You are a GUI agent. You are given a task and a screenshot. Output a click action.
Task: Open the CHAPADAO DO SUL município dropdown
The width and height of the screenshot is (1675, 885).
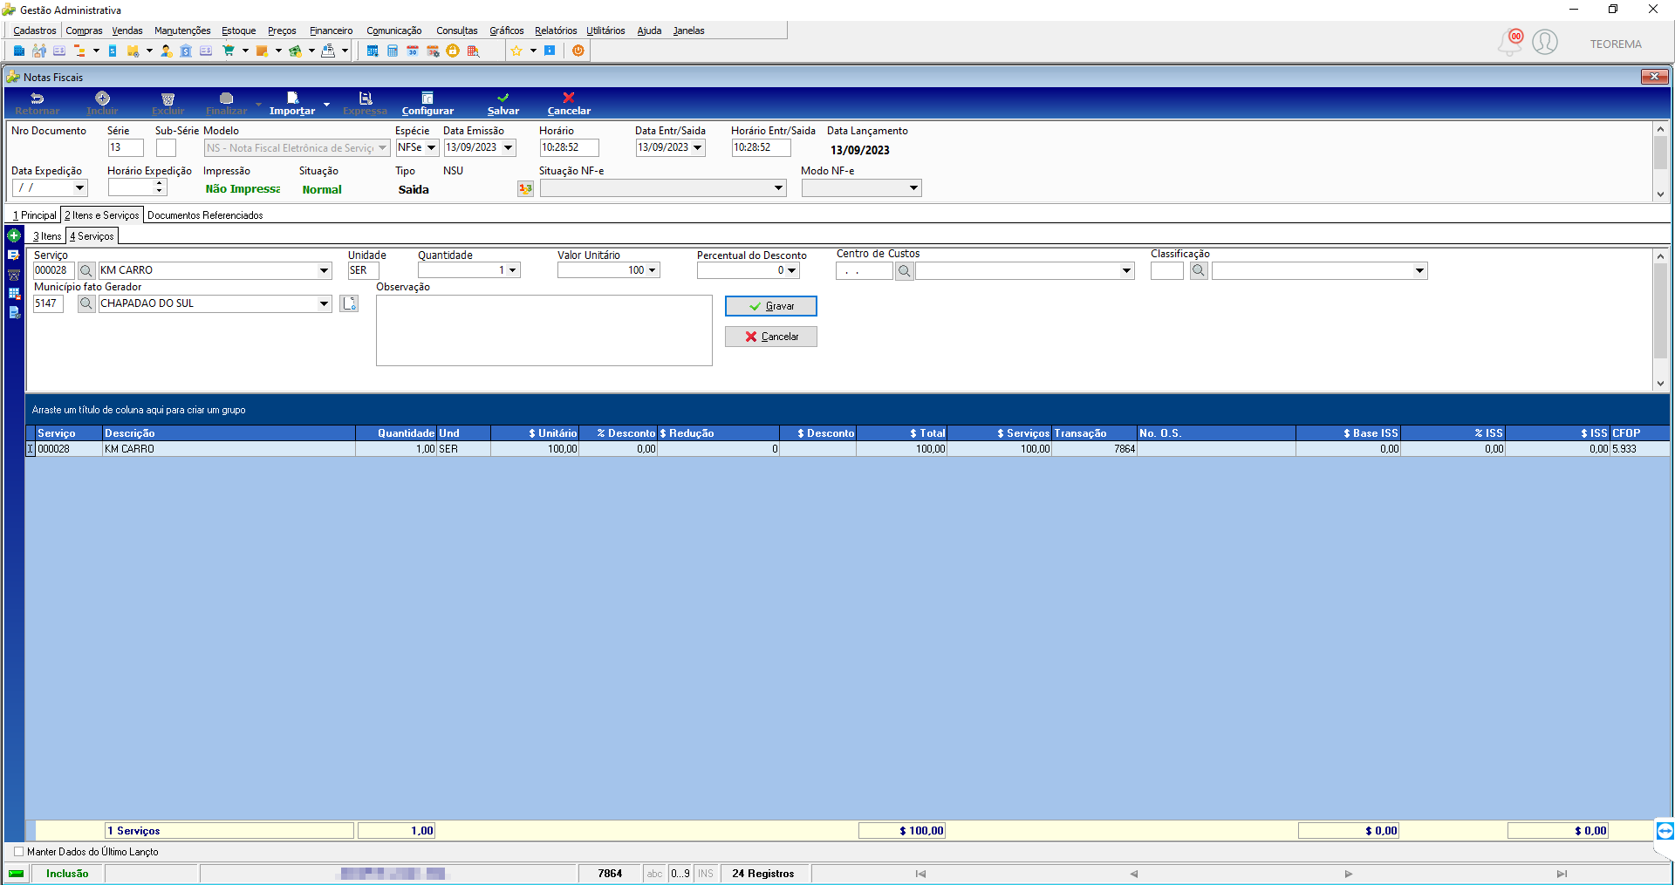(324, 303)
